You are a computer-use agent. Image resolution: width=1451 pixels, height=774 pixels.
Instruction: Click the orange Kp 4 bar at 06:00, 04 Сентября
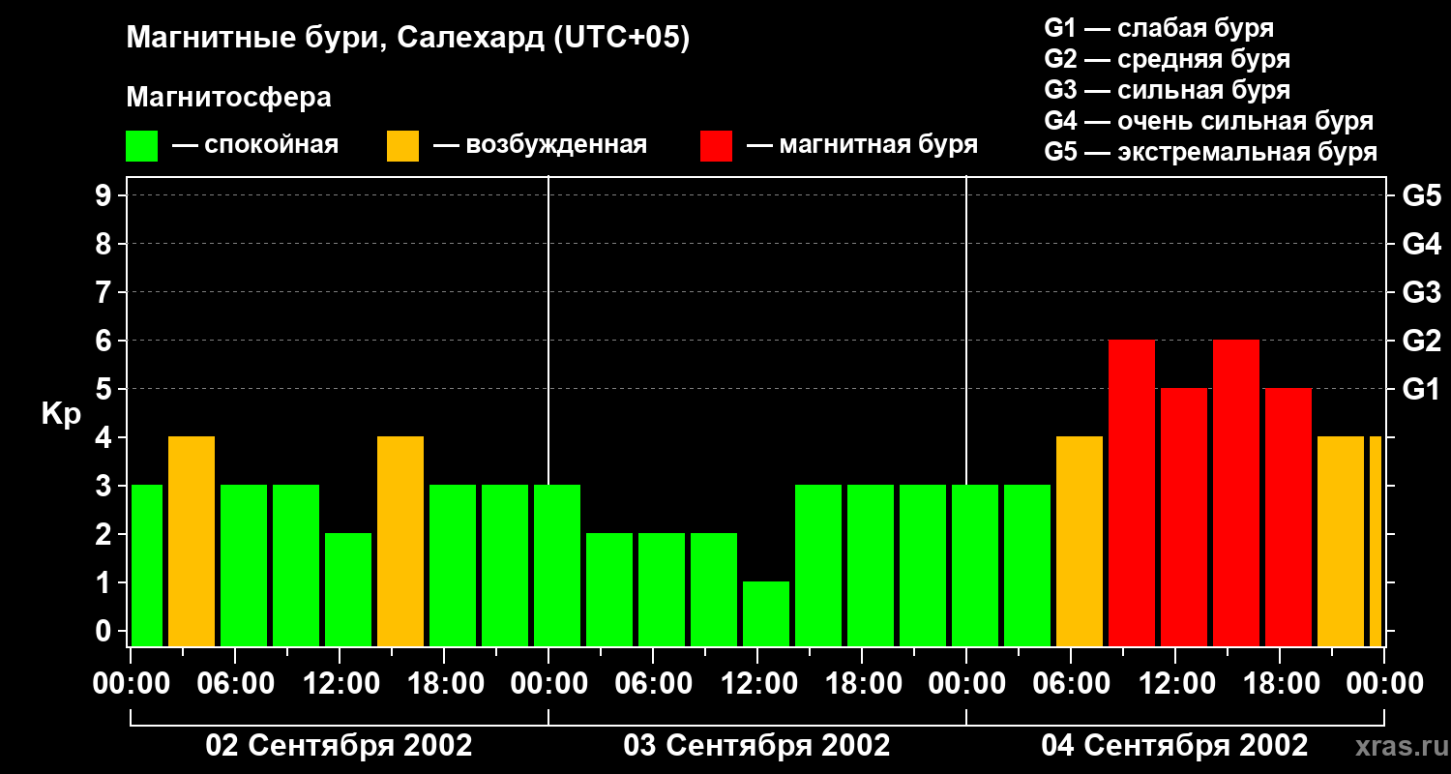pos(1080,542)
